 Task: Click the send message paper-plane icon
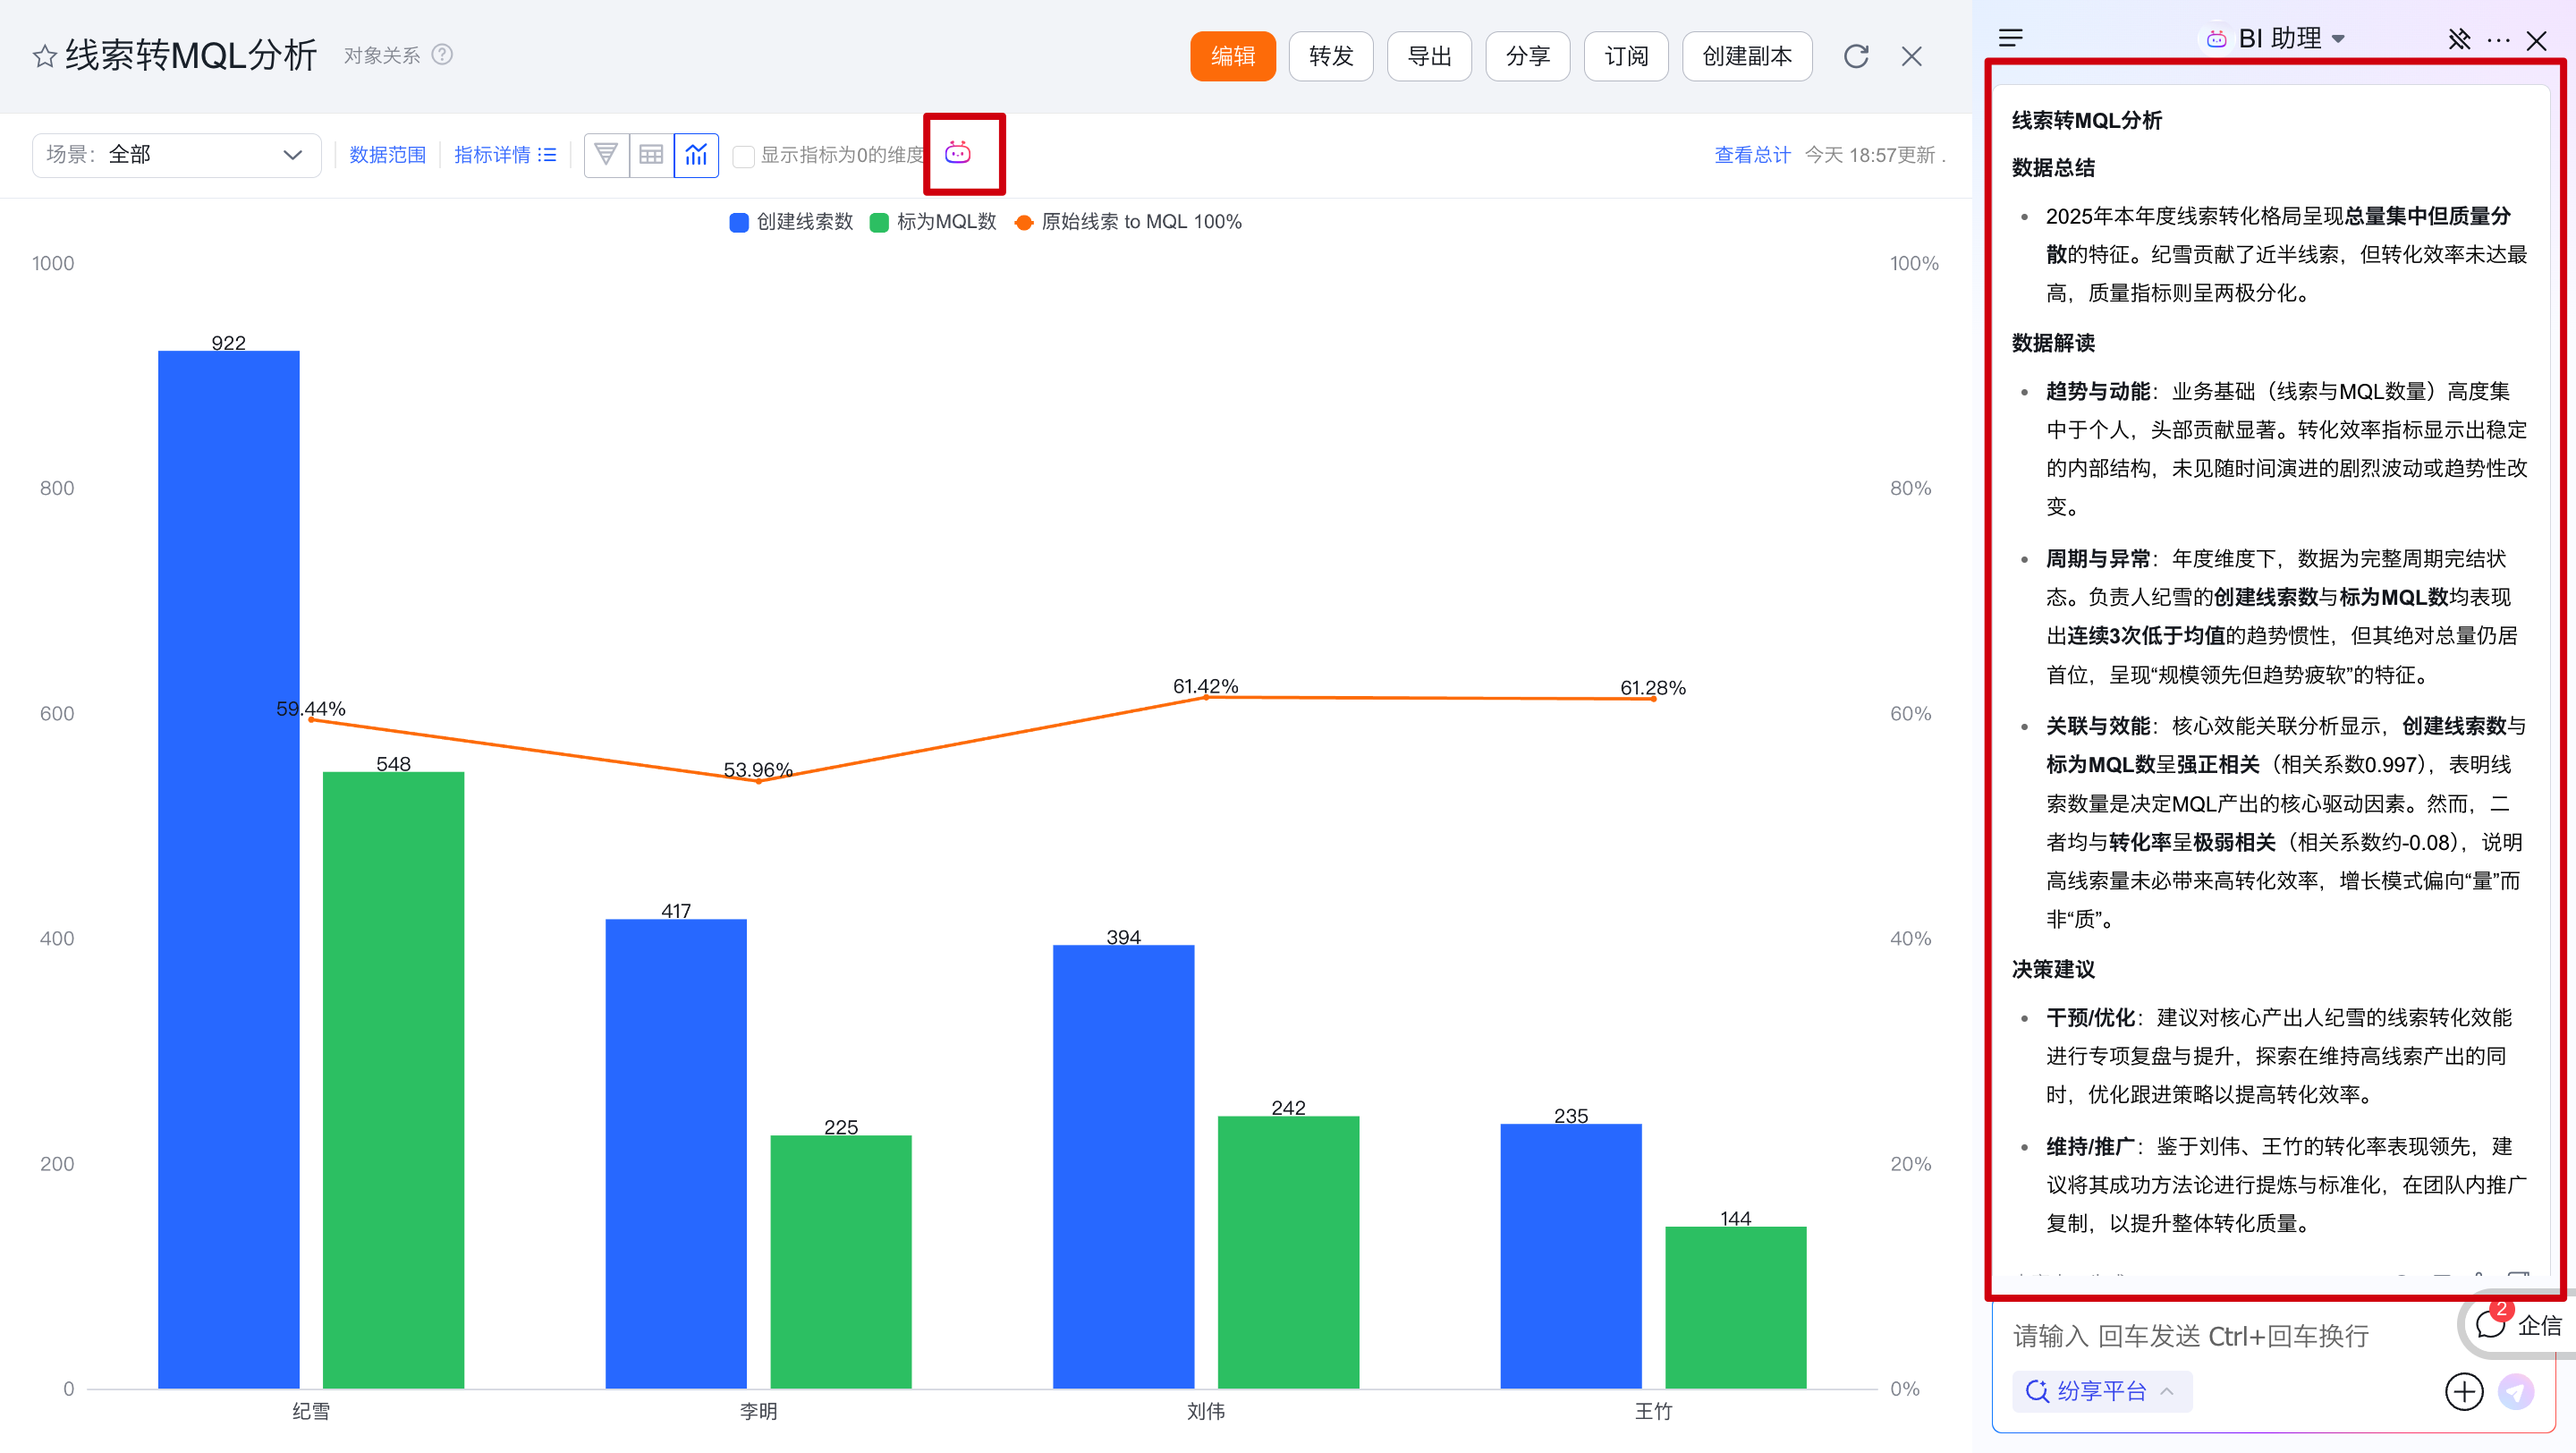(2516, 1391)
